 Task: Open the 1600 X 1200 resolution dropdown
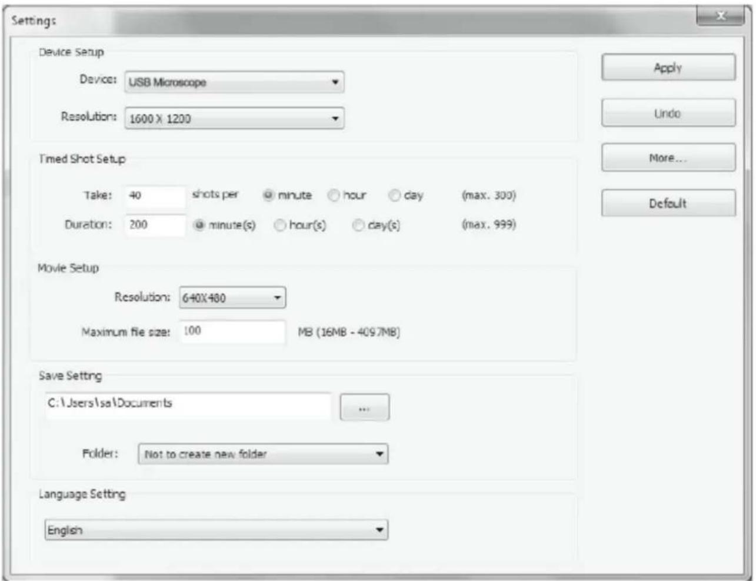point(234,118)
